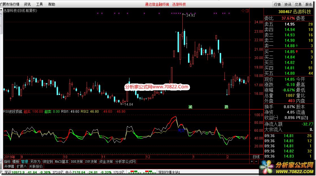This screenshot has height=176, width=316.
Task: Click the 涨幅 -0.67% value
Action: click(x=289, y=90)
